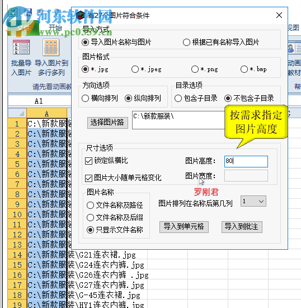Choose the *.jpeg image format

[x=147, y=69]
